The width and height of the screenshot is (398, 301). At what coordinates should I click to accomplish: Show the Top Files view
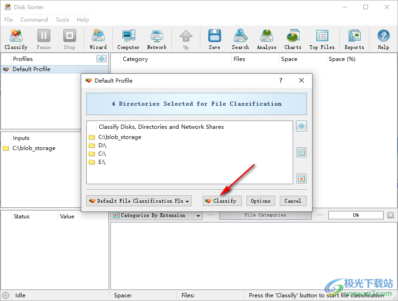tap(322, 39)
